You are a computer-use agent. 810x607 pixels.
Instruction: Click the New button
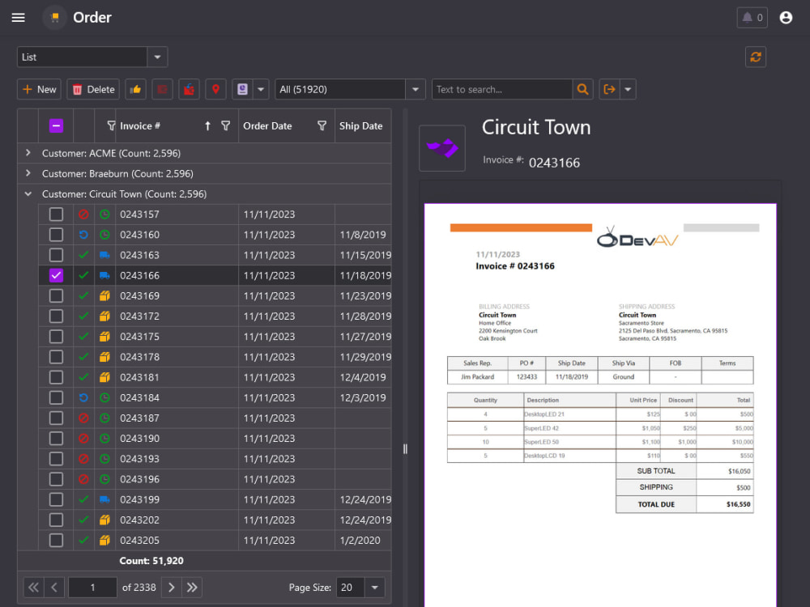(39, 89)
